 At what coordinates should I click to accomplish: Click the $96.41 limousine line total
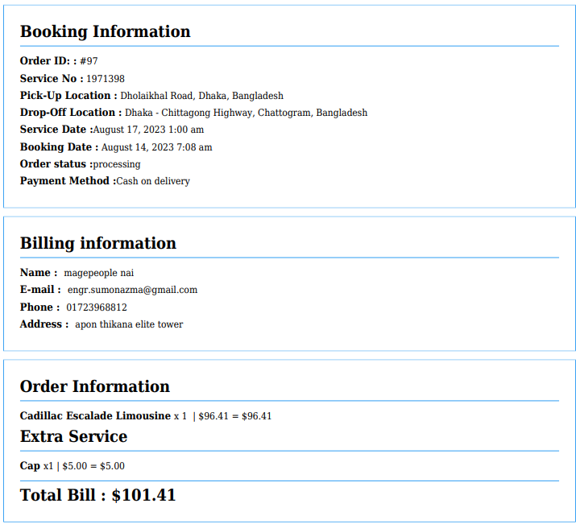pos(257,416)
